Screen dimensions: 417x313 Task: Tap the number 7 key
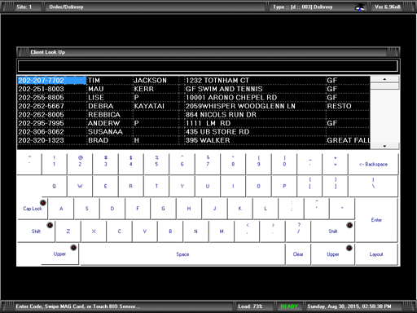tap(208, 164)
